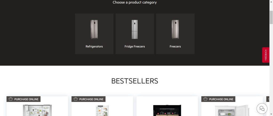Click the Refrigerators category product image

click(94, 29)
